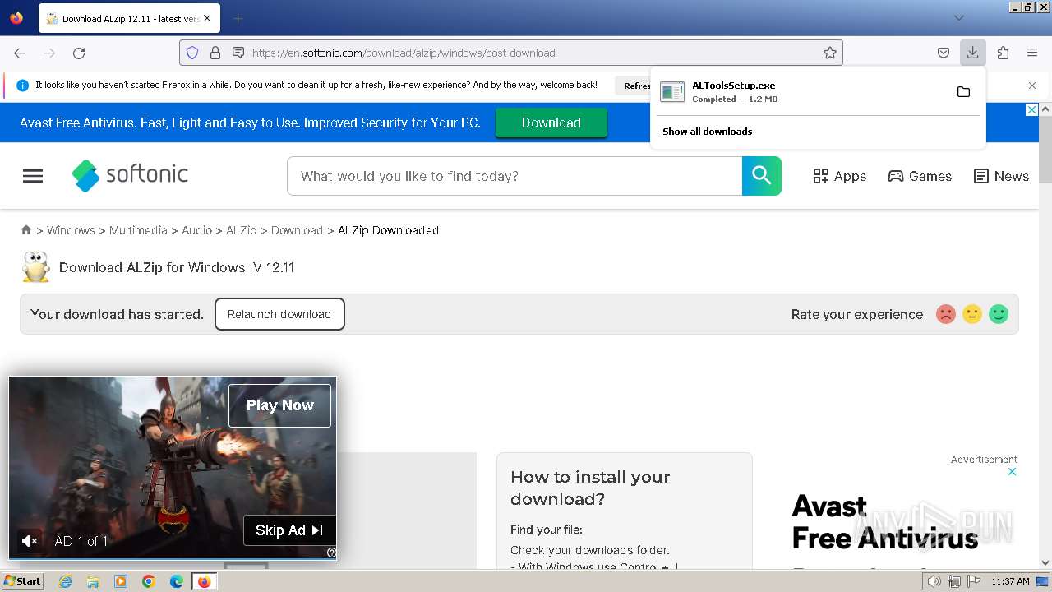Go to Softonic homepage via logo
This screenshot has width=1052, height=592.
(130, 174)
